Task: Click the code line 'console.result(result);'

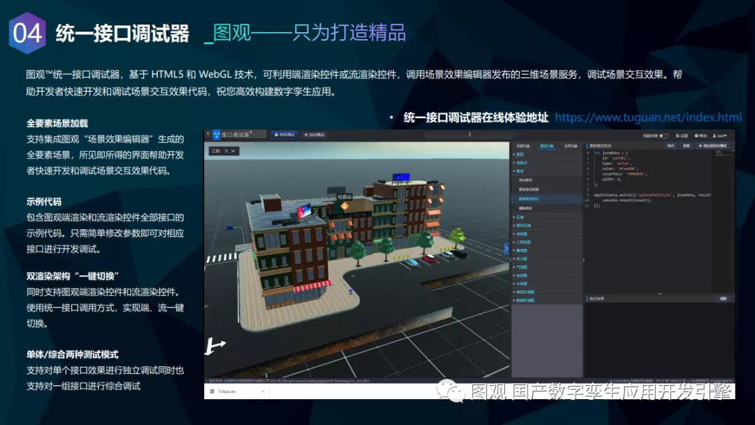Action: coord(626,200)
